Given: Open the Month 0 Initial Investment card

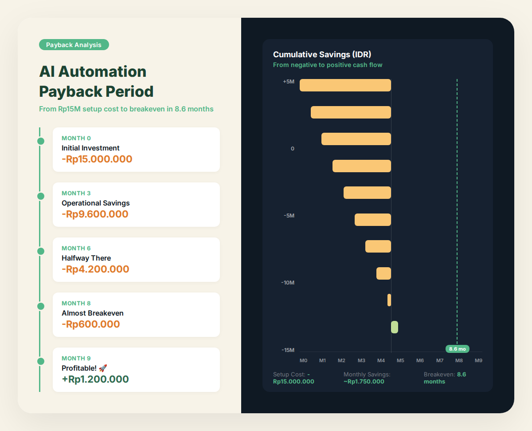Looking at the screenshot, I should pyautogui.click(x=136, y=150).
